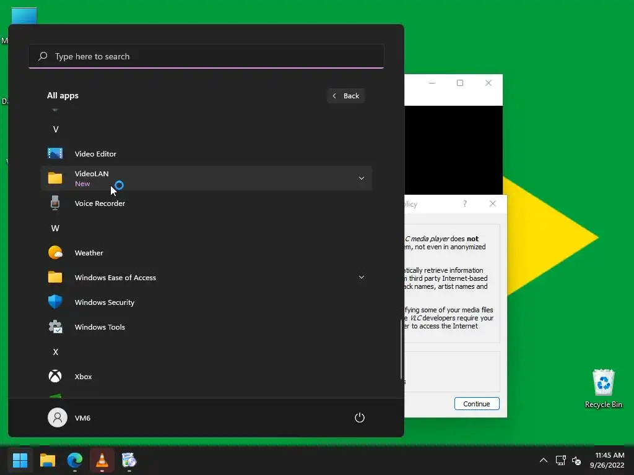Click Continue in the VLC privacy dialog
Image resolution: width=634 pixels, height=475 pixels.
click(x=477, y=403)
